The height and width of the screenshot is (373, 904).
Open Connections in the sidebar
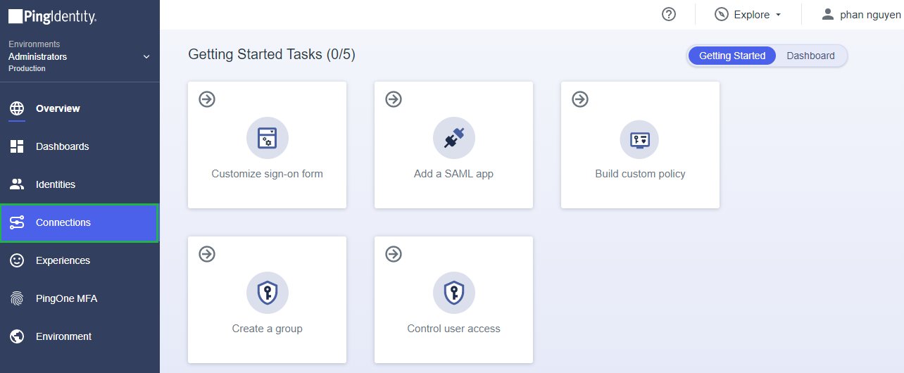point(80,222)
